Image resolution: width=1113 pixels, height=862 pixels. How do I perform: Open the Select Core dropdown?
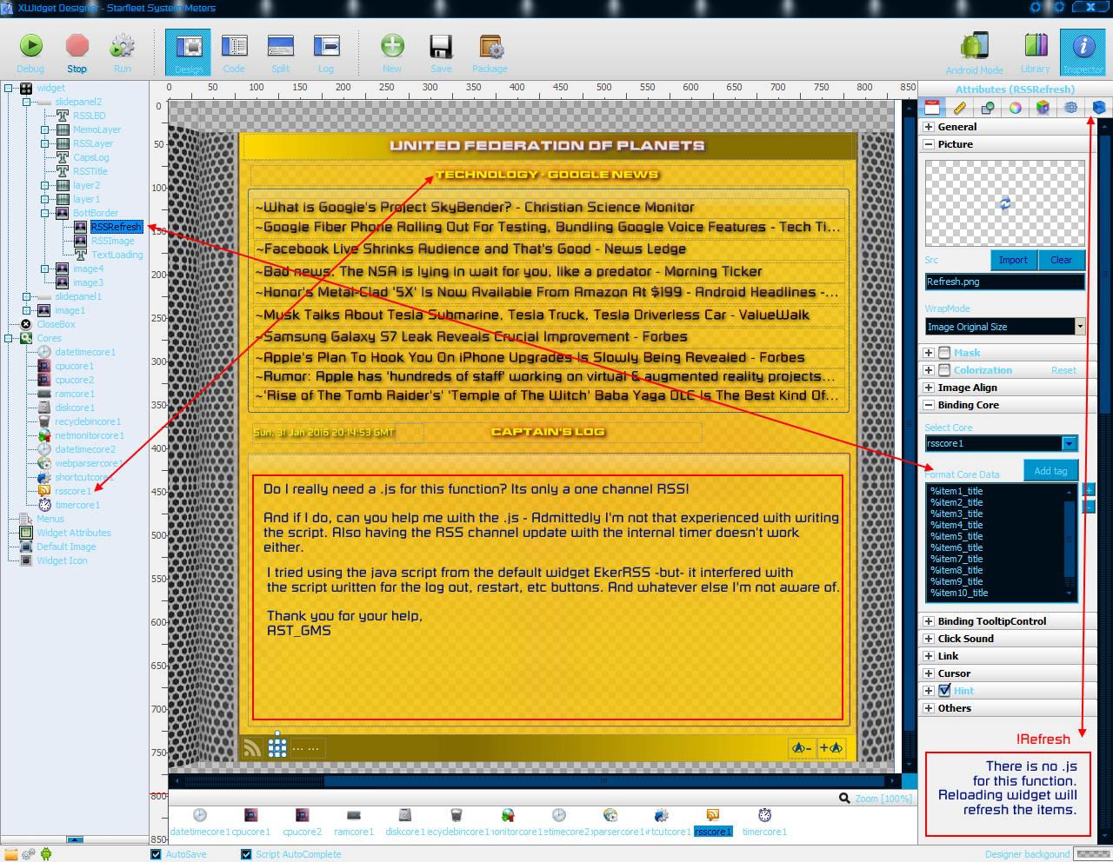tap(1070, 443)
